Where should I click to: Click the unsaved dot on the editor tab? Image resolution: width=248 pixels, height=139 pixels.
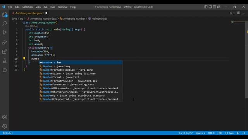46,13
